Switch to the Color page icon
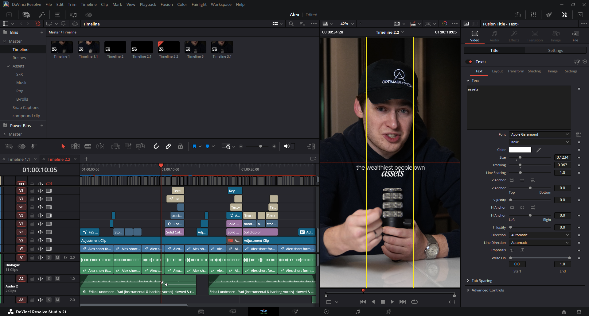 [x=326, y=312]
